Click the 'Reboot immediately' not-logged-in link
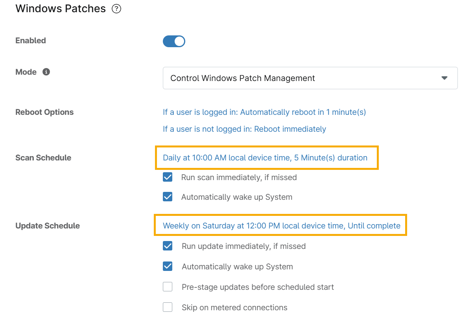This screenshot has width=461, height=324. (x=244, y=129)
